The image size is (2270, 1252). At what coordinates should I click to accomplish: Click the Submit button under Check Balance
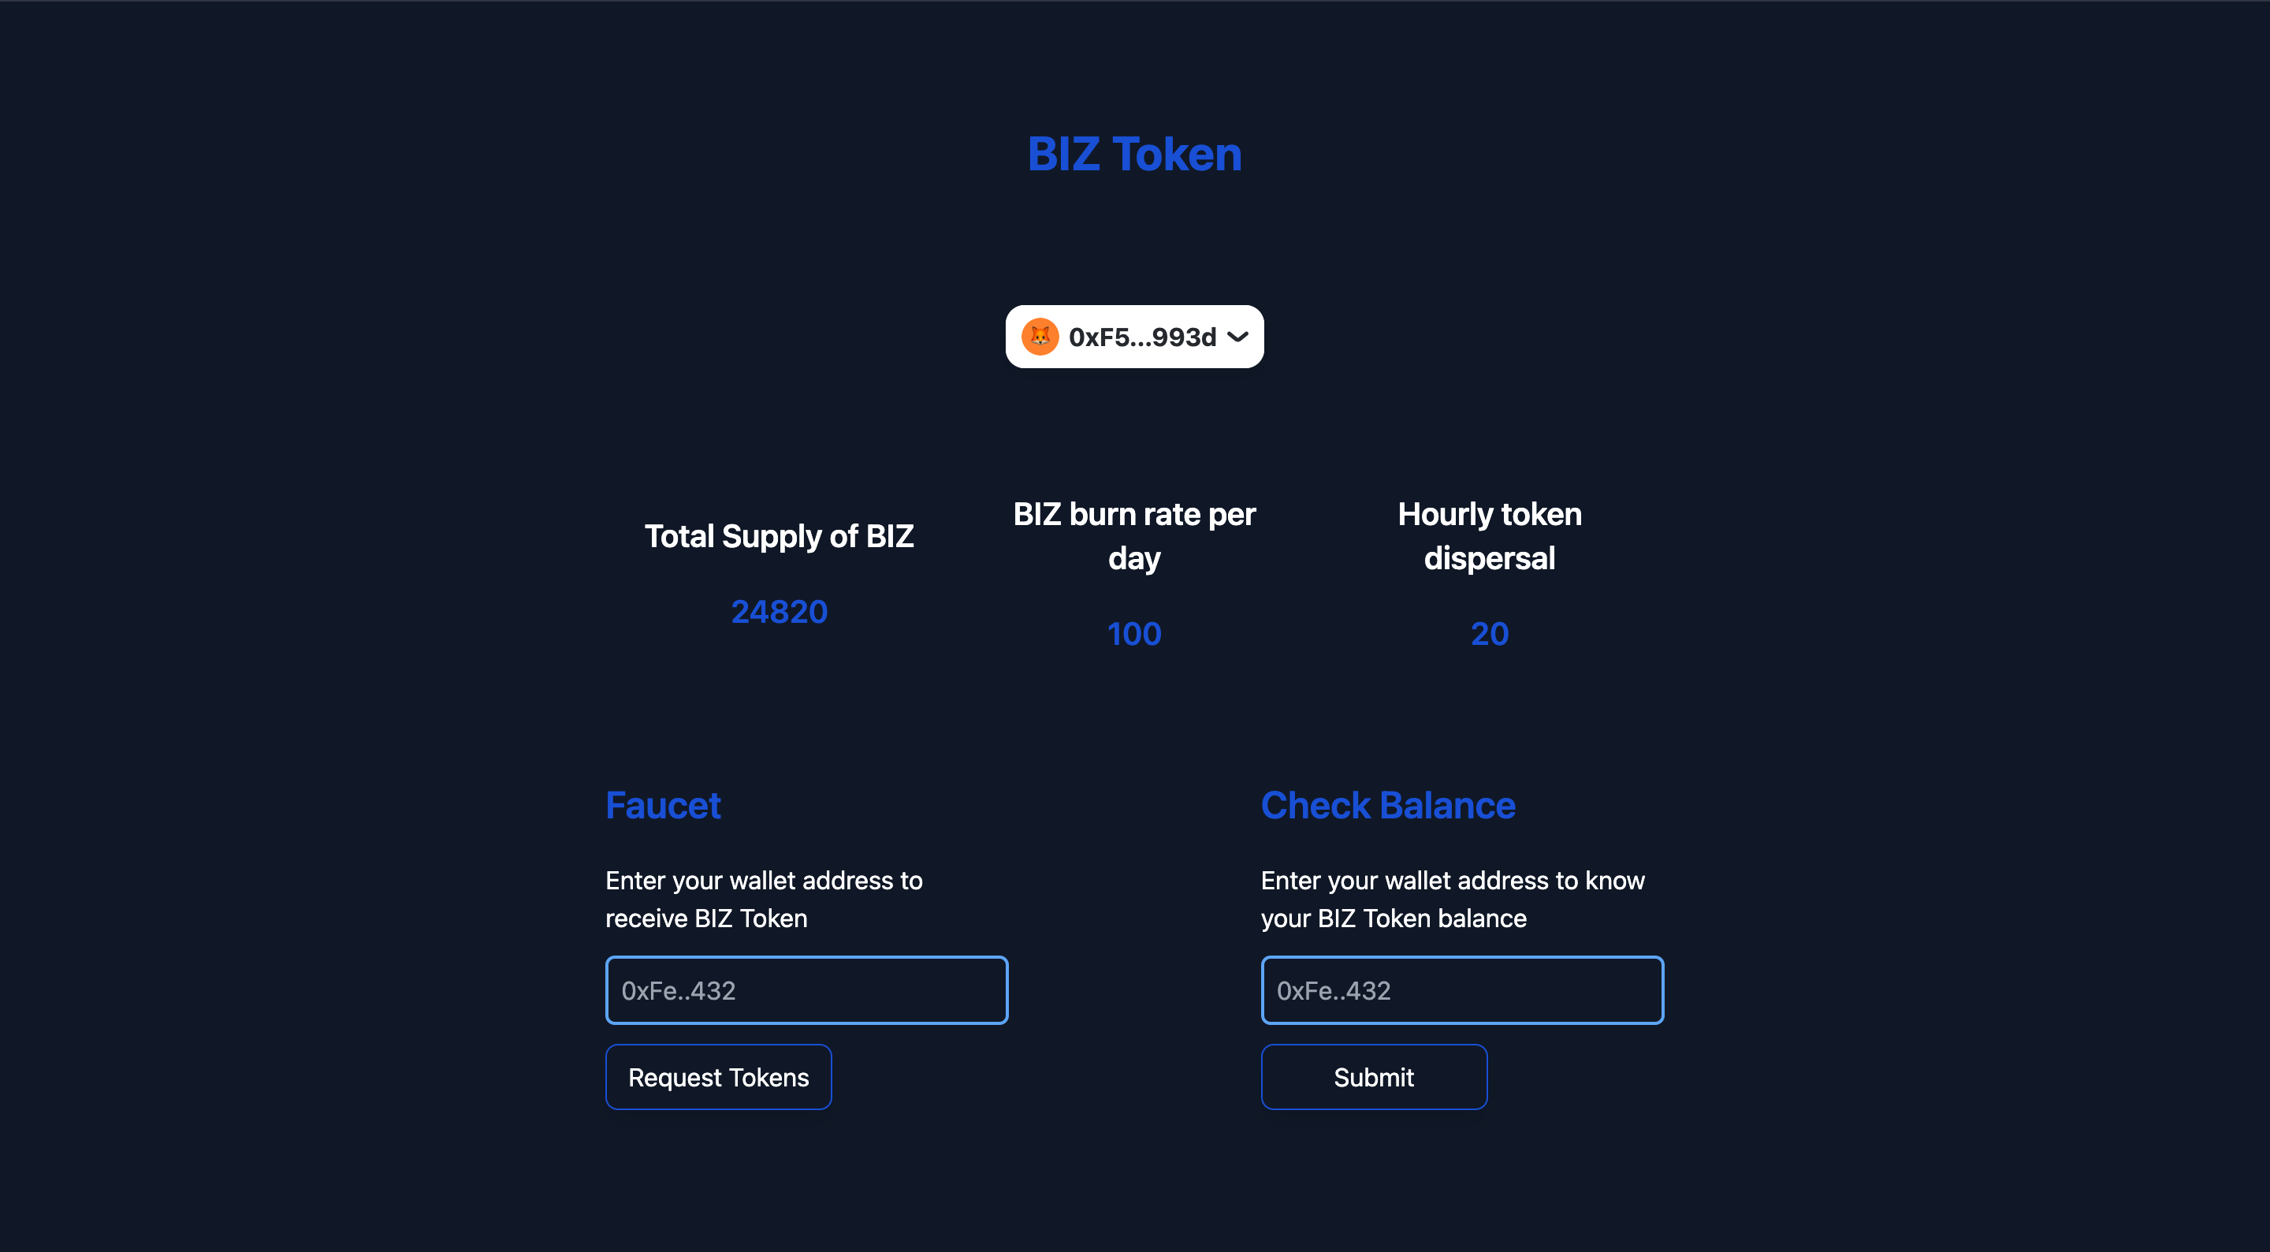coord(1374,1076)
